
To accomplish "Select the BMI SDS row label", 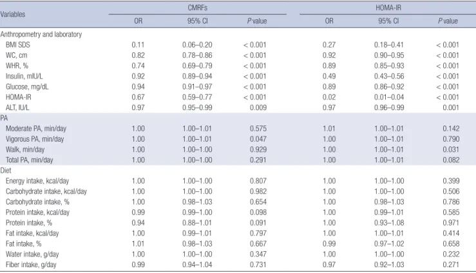I will pyautogui.click(x=18, y=45).
